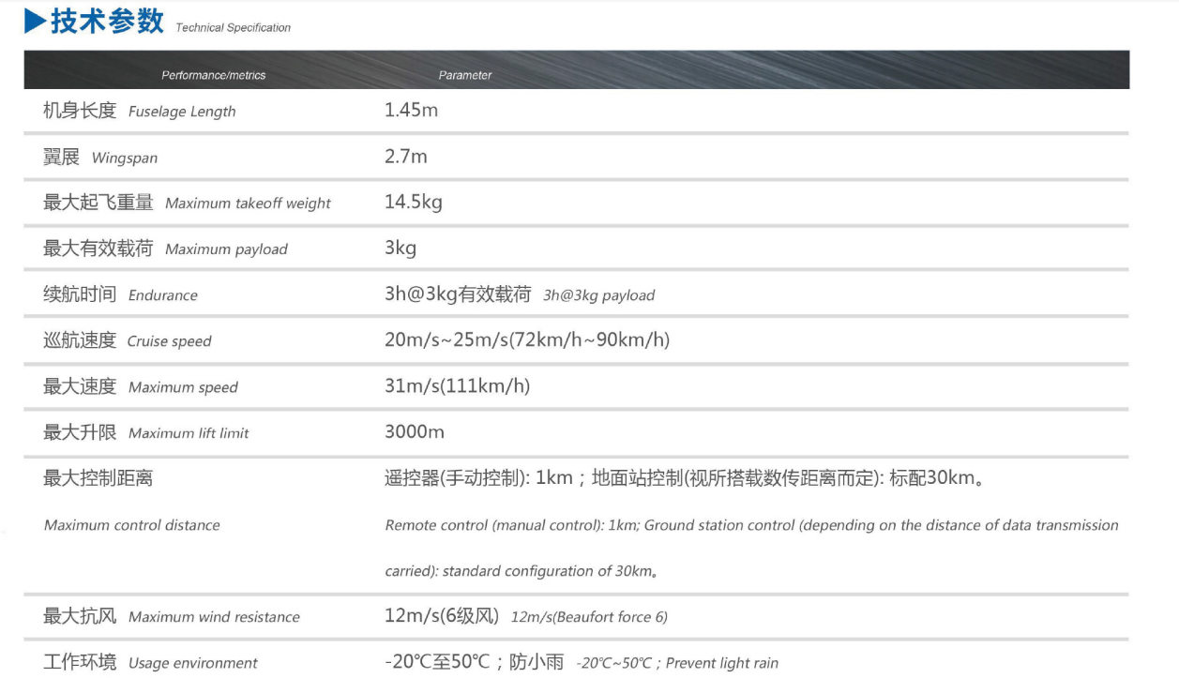1179x678 pixels.
Task: Expand the 最大抗风 wind resistance row
Action: pos(174,616)
